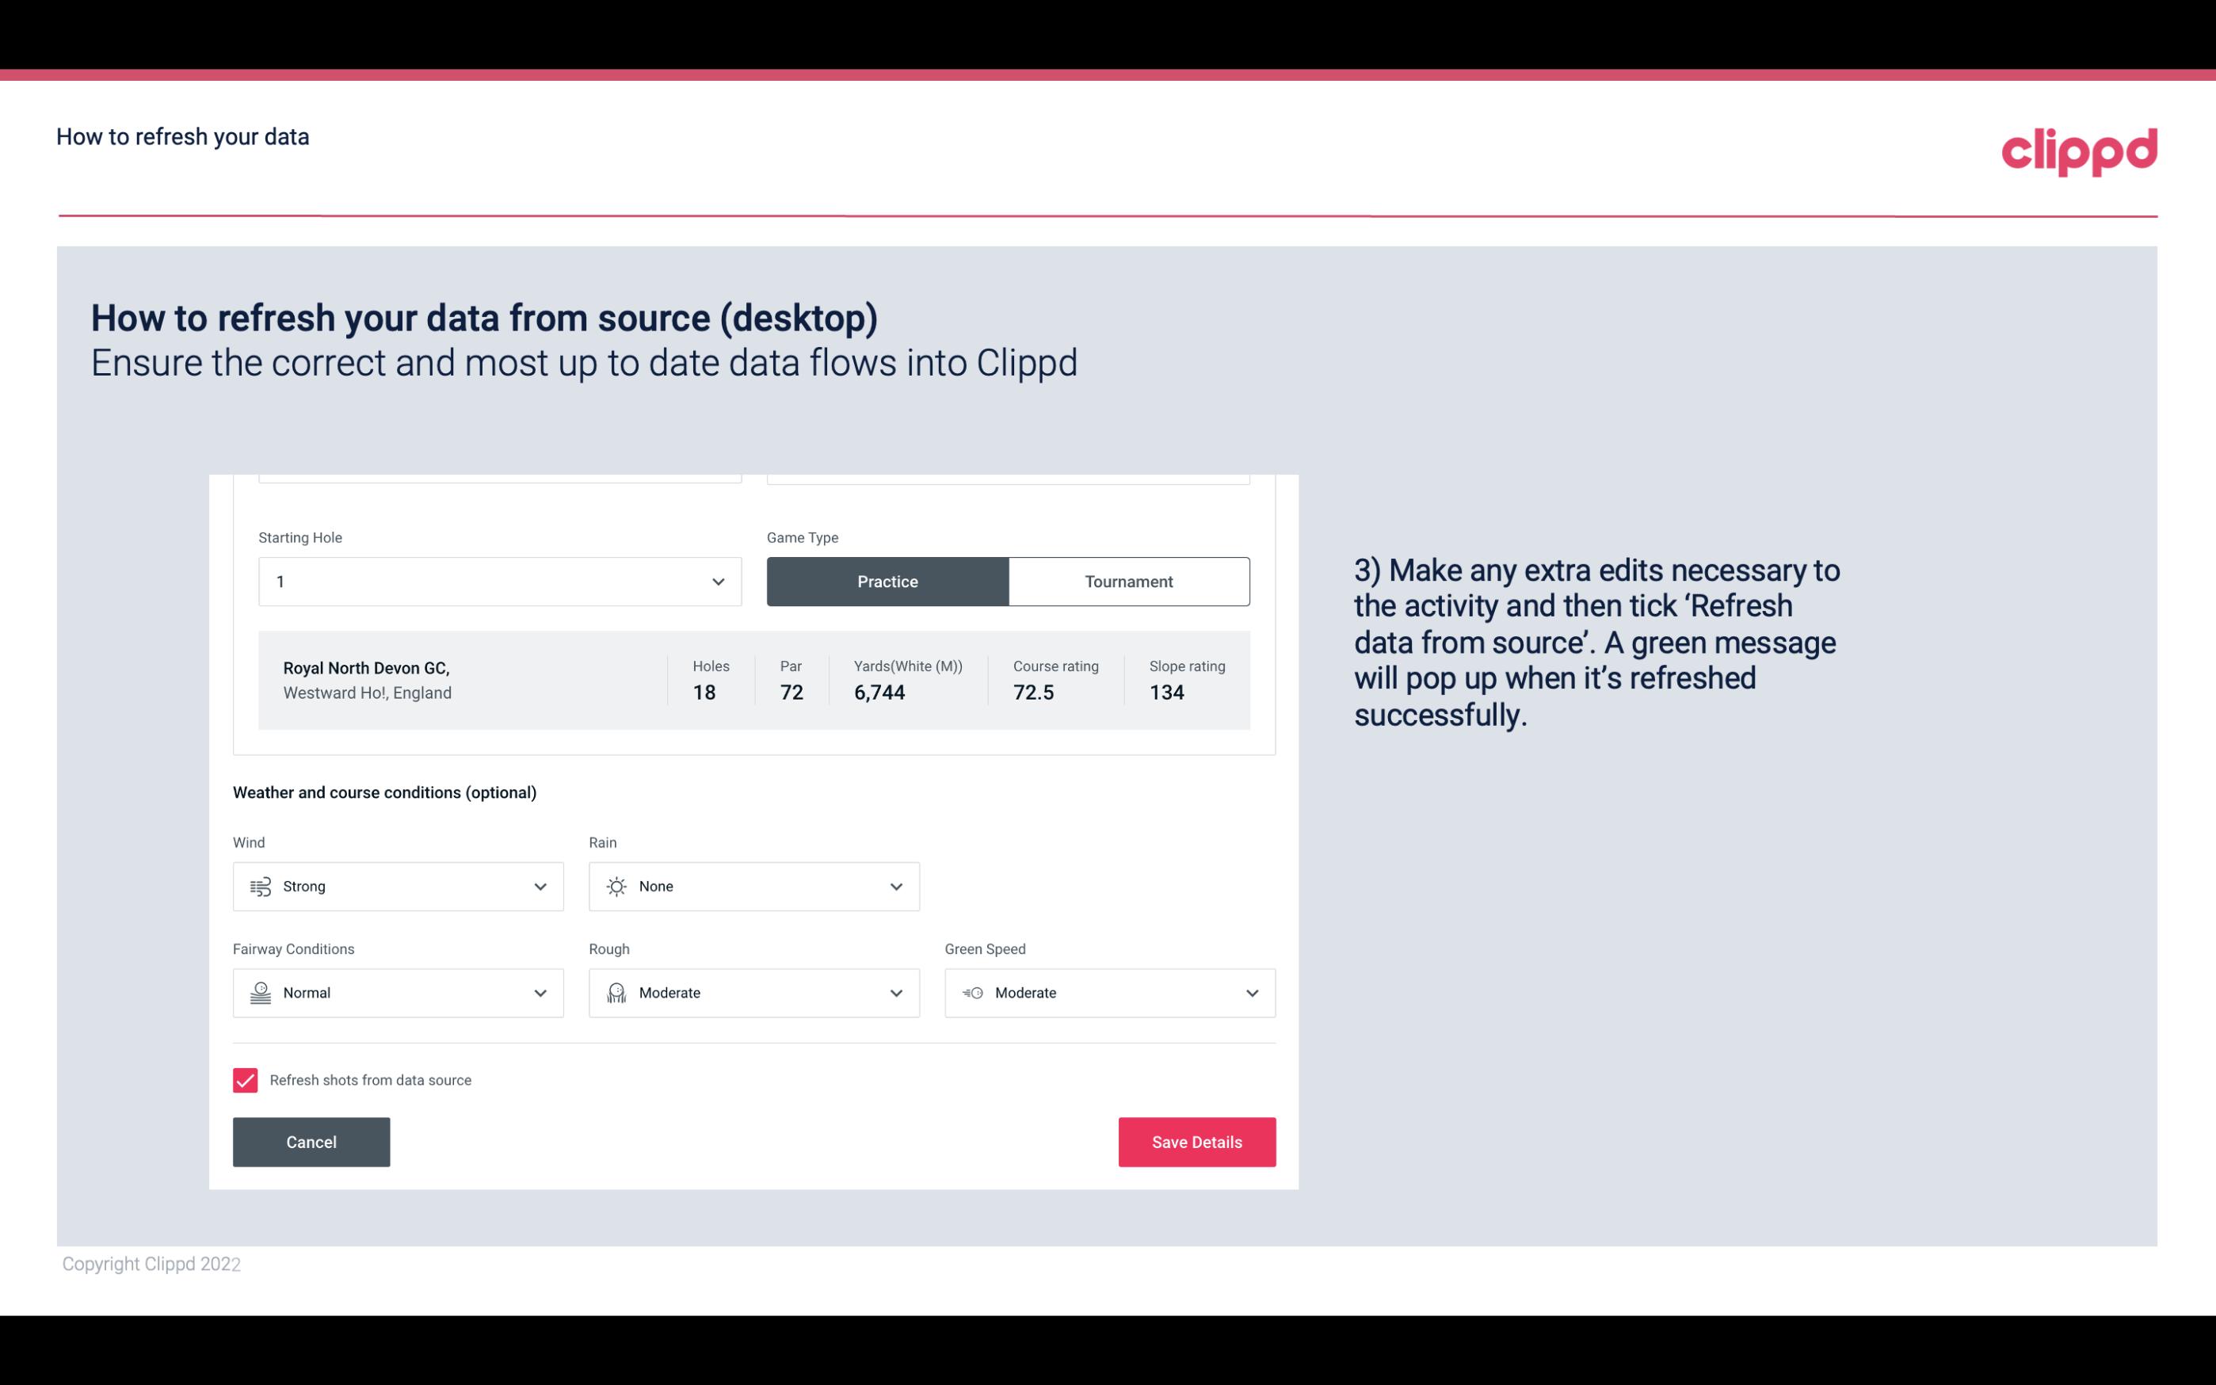Click the starting hole dropdown arrow
The height and width of the screenshot is (1385, 2216).
point(718,581)
